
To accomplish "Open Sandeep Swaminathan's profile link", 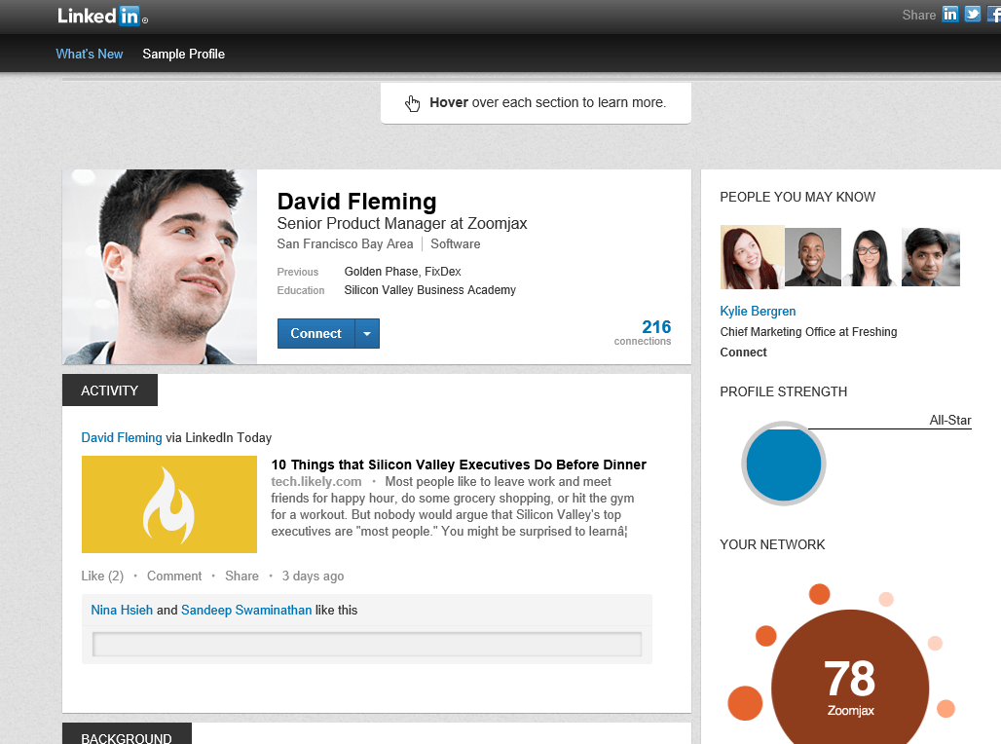I will [x=246, y=610].
